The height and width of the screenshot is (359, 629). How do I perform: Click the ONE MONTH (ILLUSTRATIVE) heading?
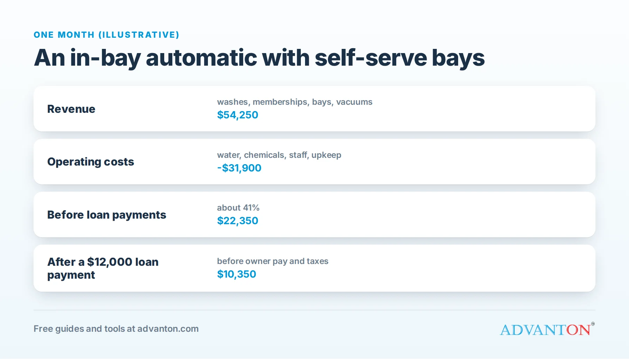[106, 35]
